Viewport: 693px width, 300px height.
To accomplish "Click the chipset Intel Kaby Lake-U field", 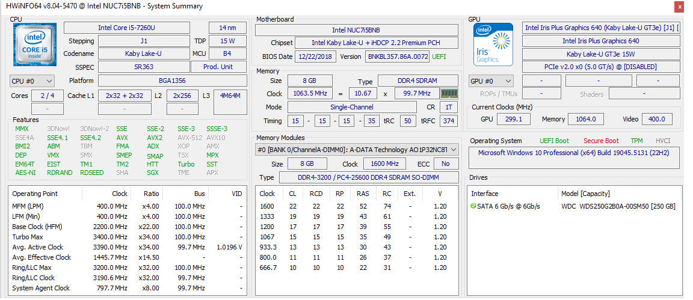I will click(x=376, y=43).
